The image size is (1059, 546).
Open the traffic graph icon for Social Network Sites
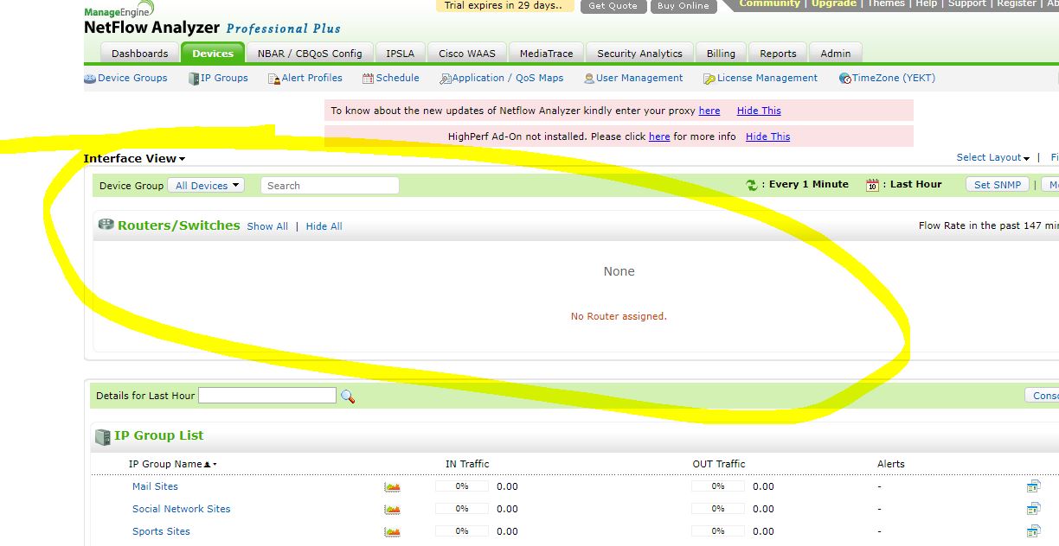393,510
